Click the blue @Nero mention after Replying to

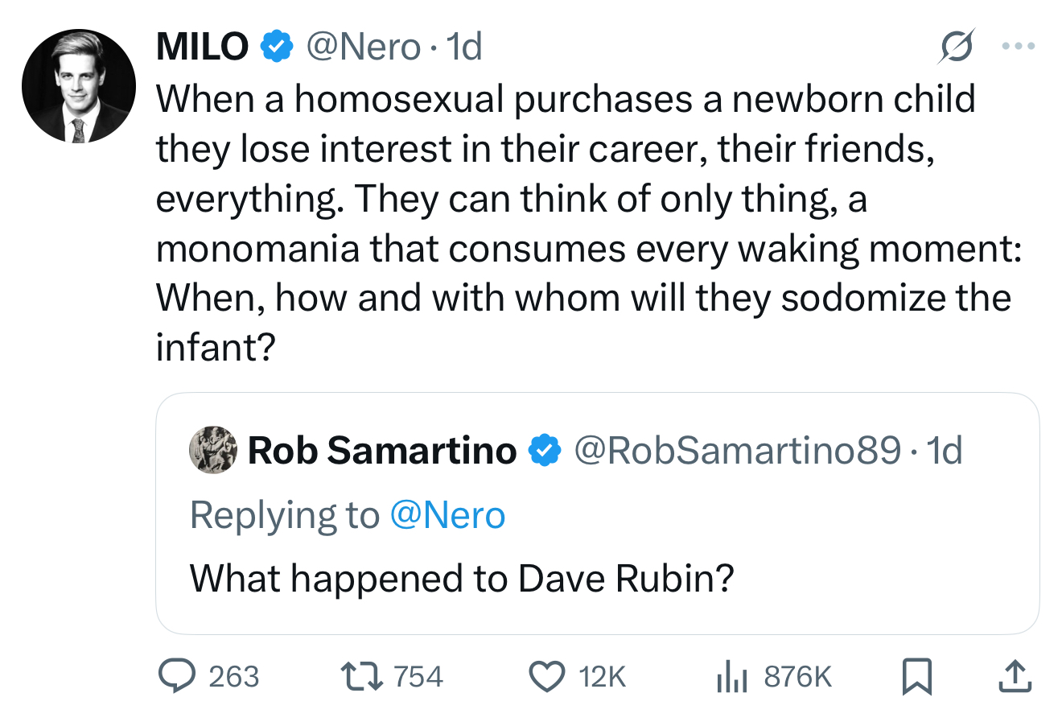[447, 515]
